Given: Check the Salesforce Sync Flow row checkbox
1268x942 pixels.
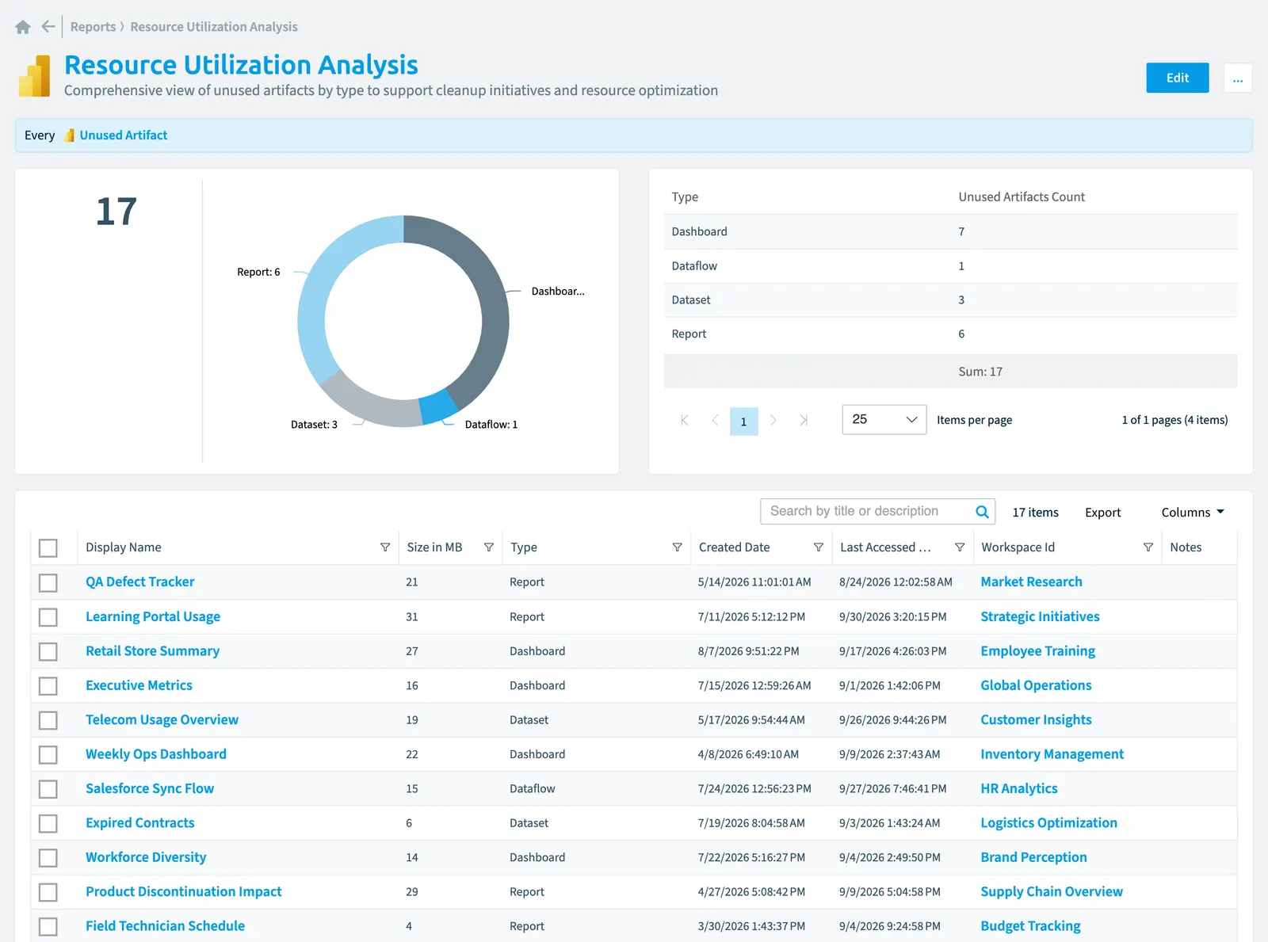Looking at the screenshot, I should tap(48, 789).
